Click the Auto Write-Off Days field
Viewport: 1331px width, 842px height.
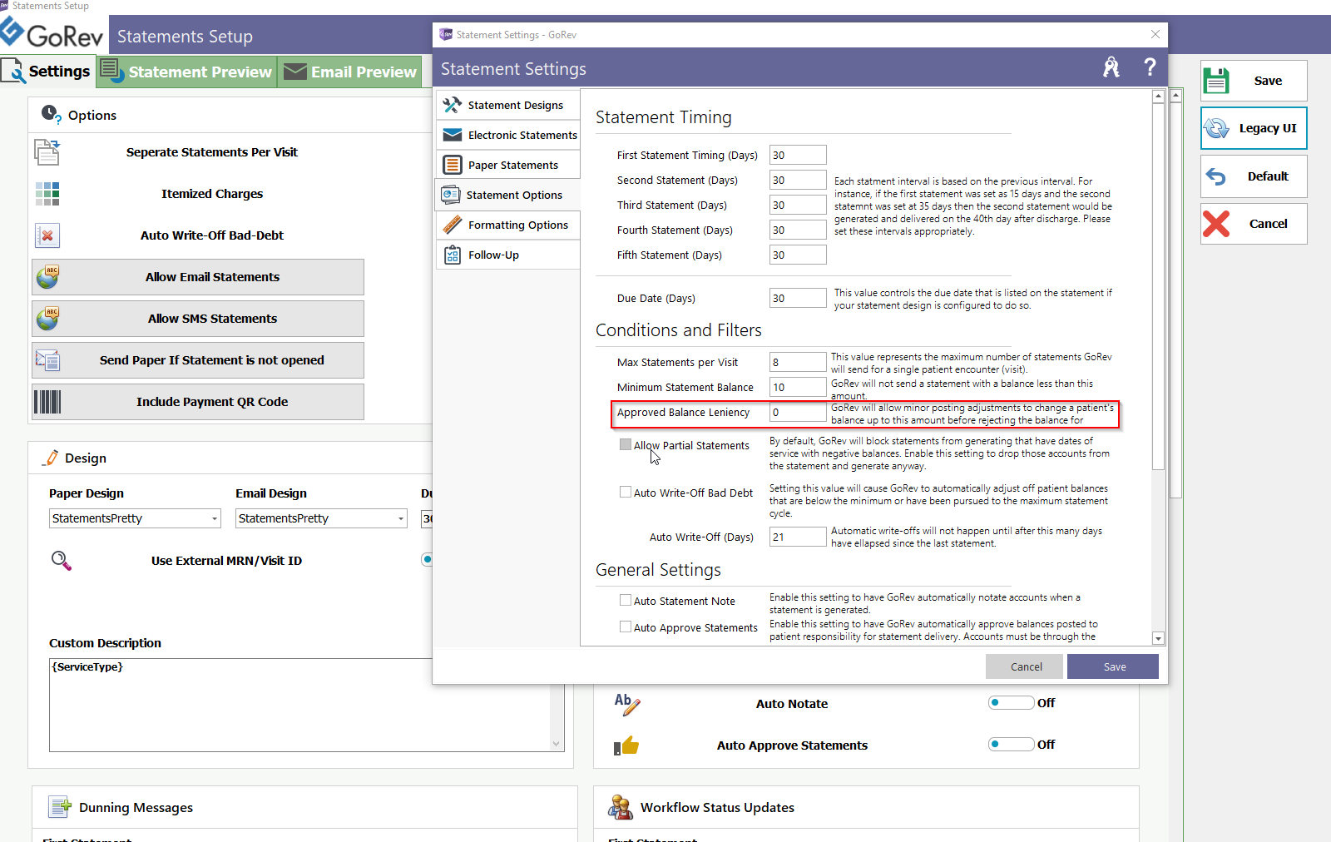pos(798,537)
